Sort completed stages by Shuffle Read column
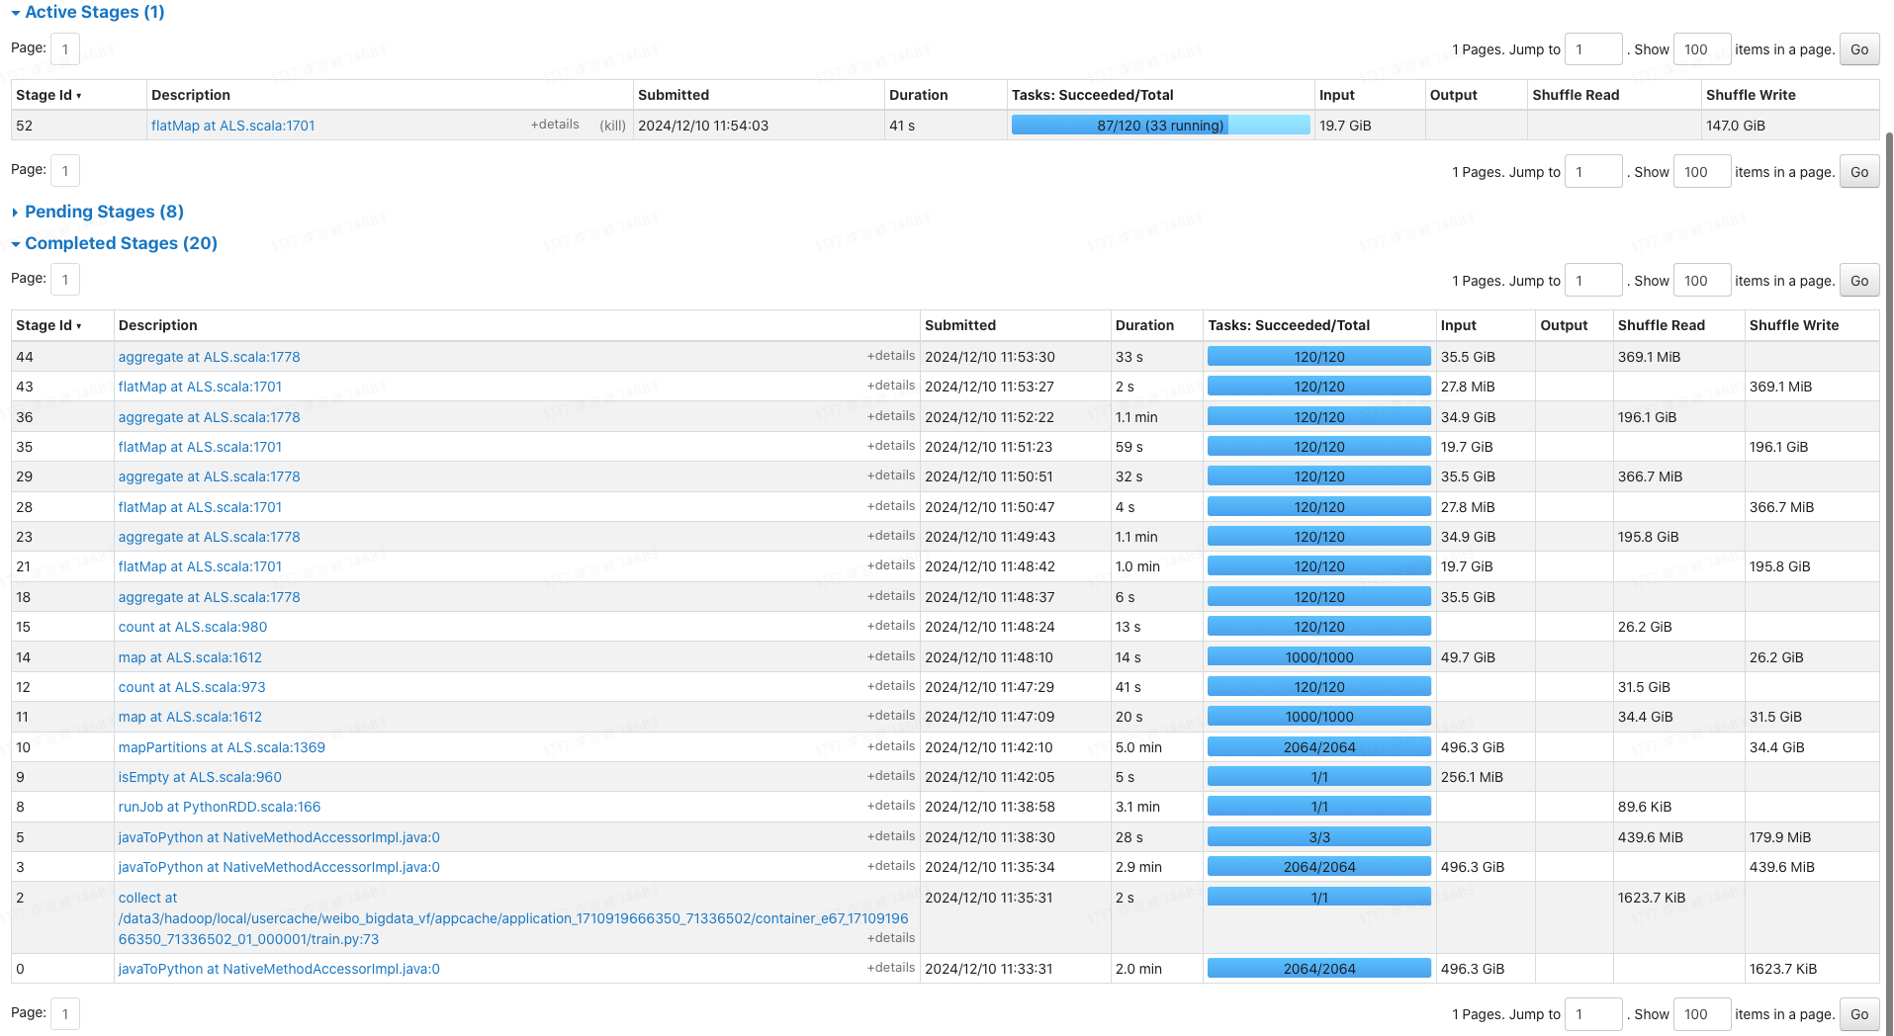The width and height of the screenshot is (1894, 1036). [x=1661, y=325]
